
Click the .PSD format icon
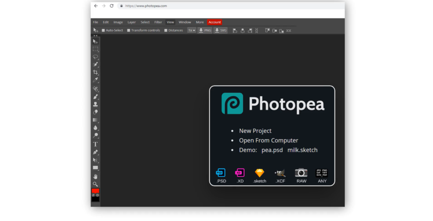tap(221, 173)
